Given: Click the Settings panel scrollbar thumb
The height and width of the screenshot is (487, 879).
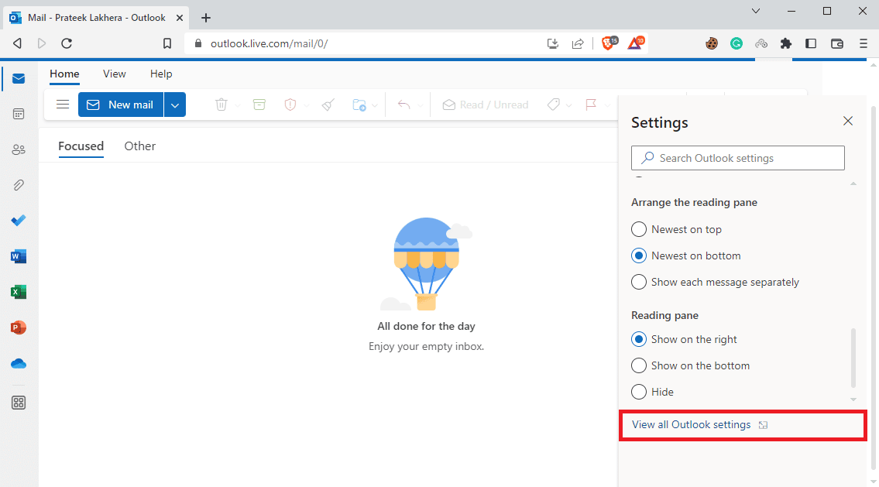Looking at the screenshot, I should (x=853, y=358).
